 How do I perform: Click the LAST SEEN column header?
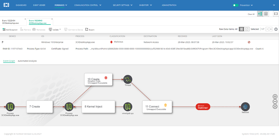[217, 36]
